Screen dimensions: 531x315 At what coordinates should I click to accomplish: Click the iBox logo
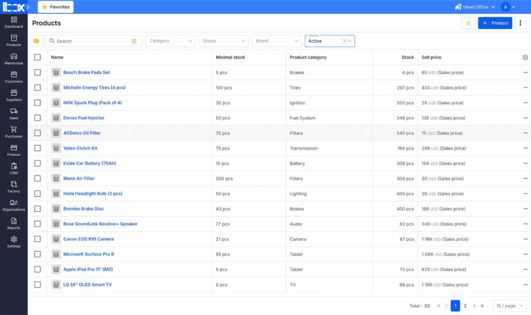coord(13,7)
